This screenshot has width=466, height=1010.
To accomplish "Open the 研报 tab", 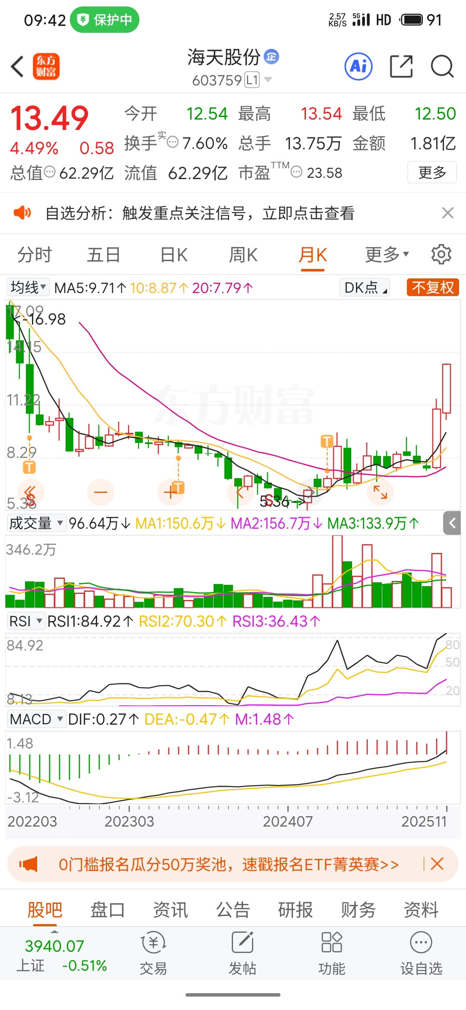I will 296,909.
